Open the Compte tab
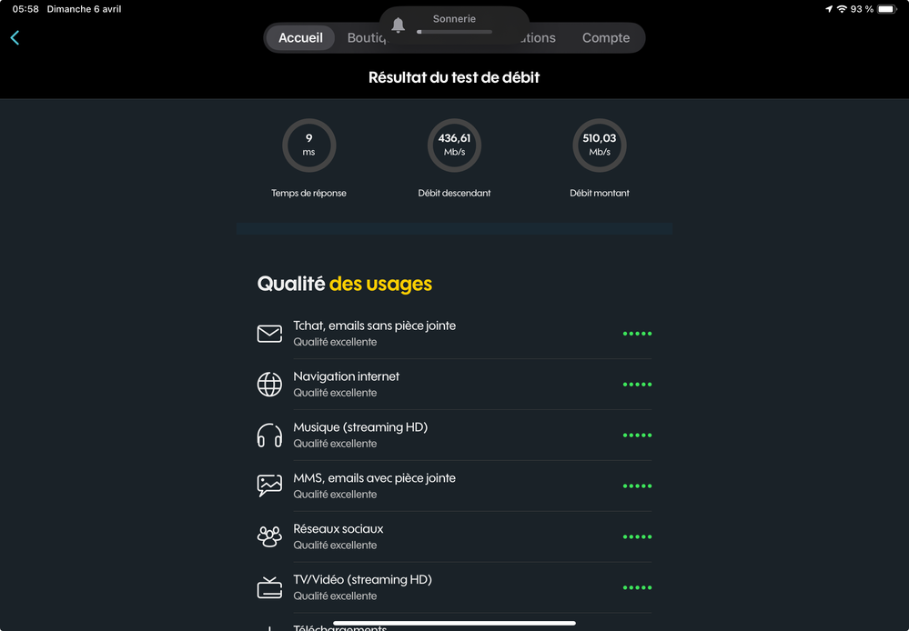The height and width of the screenshot is (631, 909). coord(606,38)
